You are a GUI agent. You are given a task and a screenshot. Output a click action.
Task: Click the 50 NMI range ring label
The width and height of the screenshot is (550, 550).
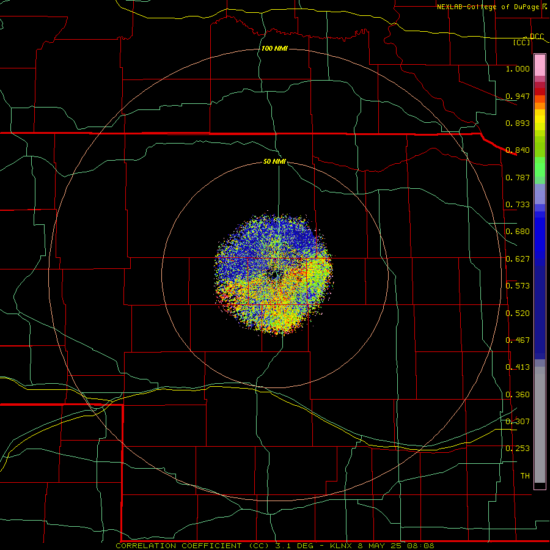coord(274,161)
